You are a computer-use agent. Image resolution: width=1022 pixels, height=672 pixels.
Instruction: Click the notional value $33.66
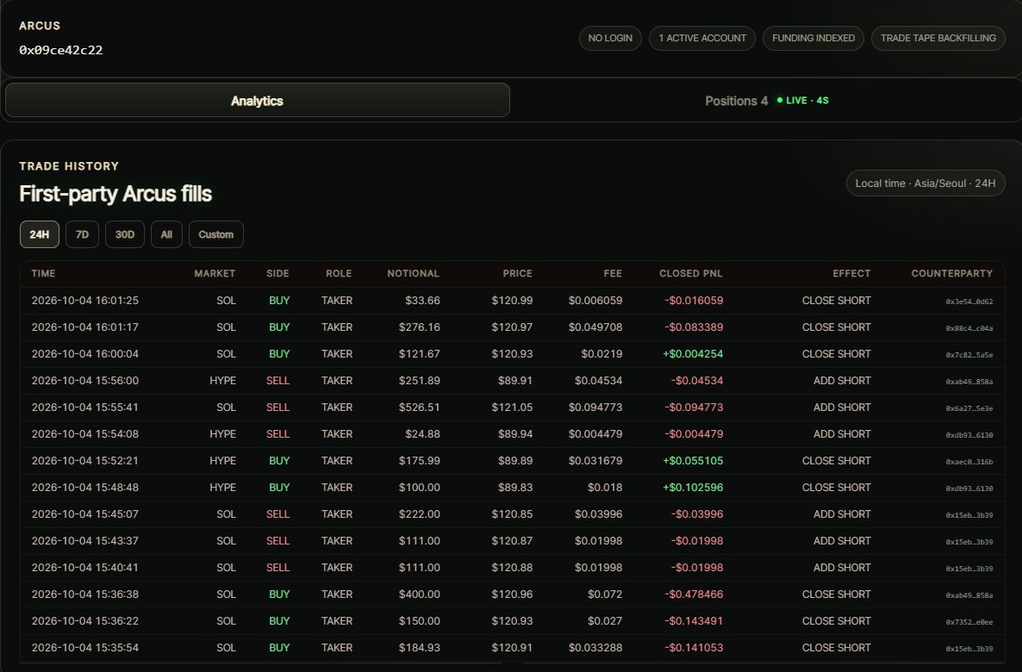422,301
